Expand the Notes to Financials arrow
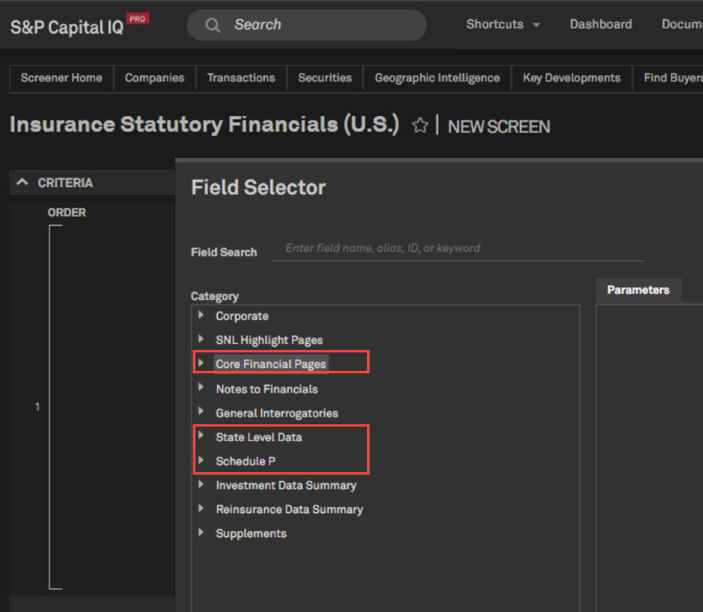Image resolution: width=703 pixels, height=612 pixels. 201,387
